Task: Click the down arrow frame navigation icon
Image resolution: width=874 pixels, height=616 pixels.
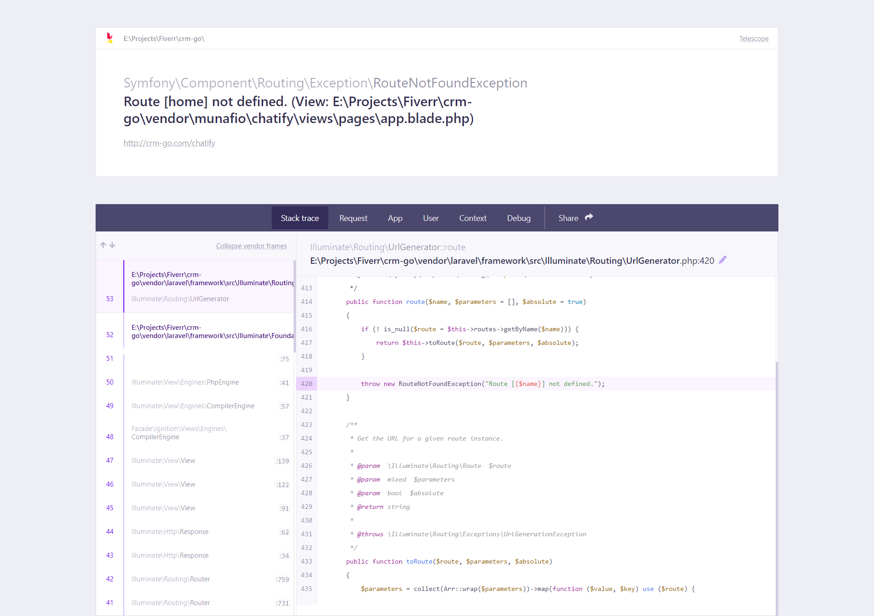Action: (112, 245)
